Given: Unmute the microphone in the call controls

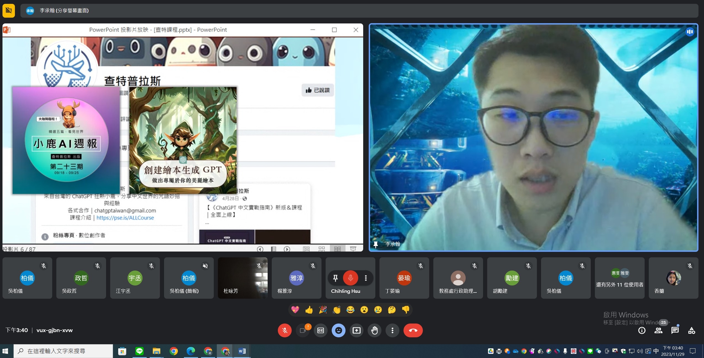Looking at the screenshot, I should coord(285,330).
